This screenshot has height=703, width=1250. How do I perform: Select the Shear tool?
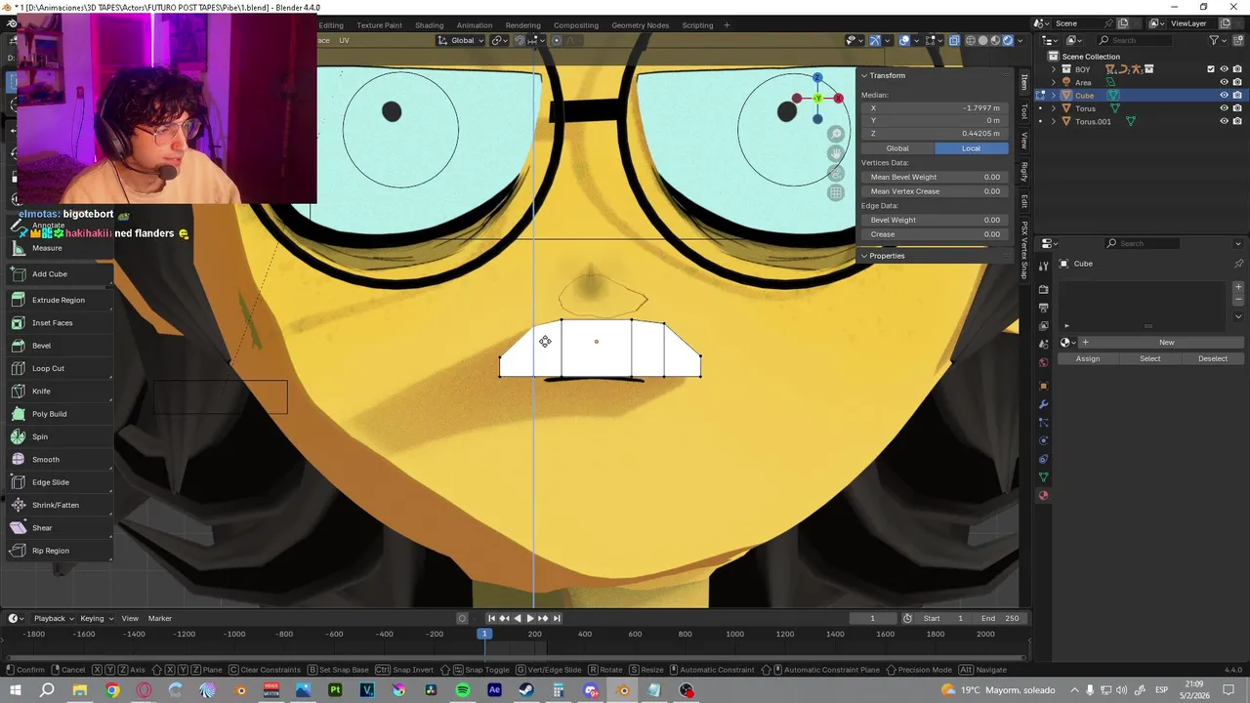click(x=59, y=527)
